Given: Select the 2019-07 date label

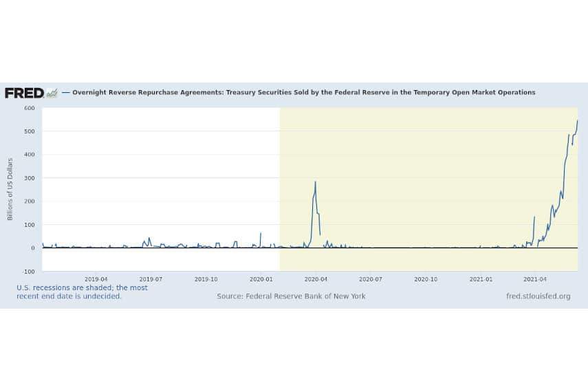Looking at the screenshot, I should pos(151,280).
